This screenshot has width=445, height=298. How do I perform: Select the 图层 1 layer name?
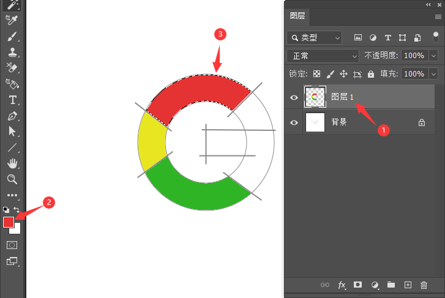(x=342, y=97)
